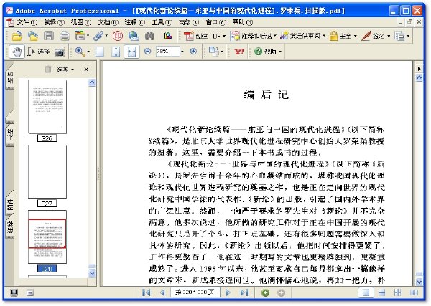
Task: Open the 文件 menu
Action: coord(27,22)
